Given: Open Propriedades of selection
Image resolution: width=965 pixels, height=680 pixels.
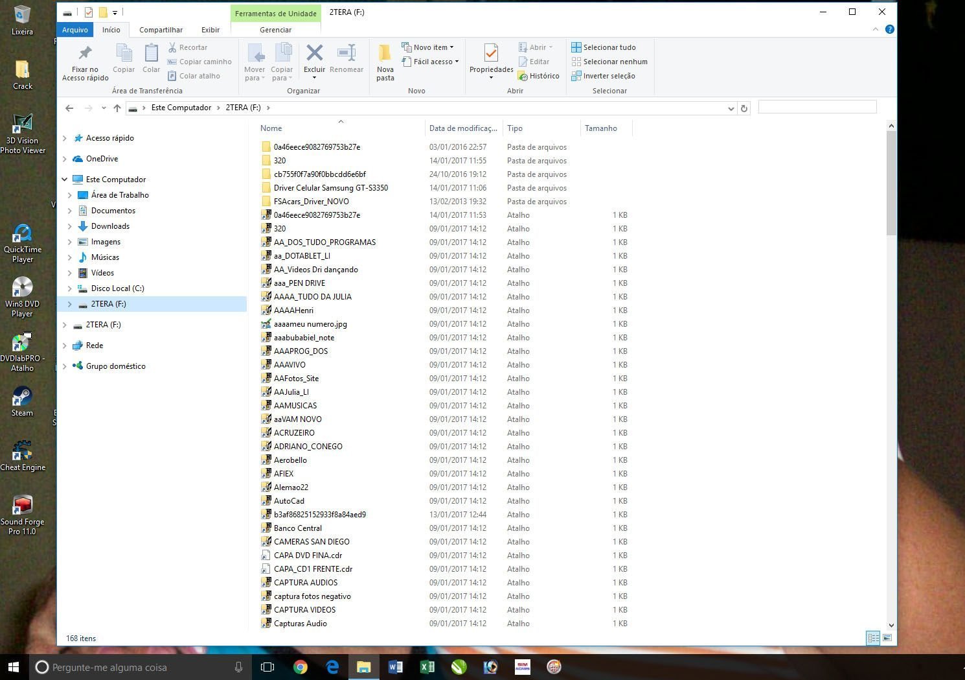Looking at the screenshot, I should tap(491, 63).
